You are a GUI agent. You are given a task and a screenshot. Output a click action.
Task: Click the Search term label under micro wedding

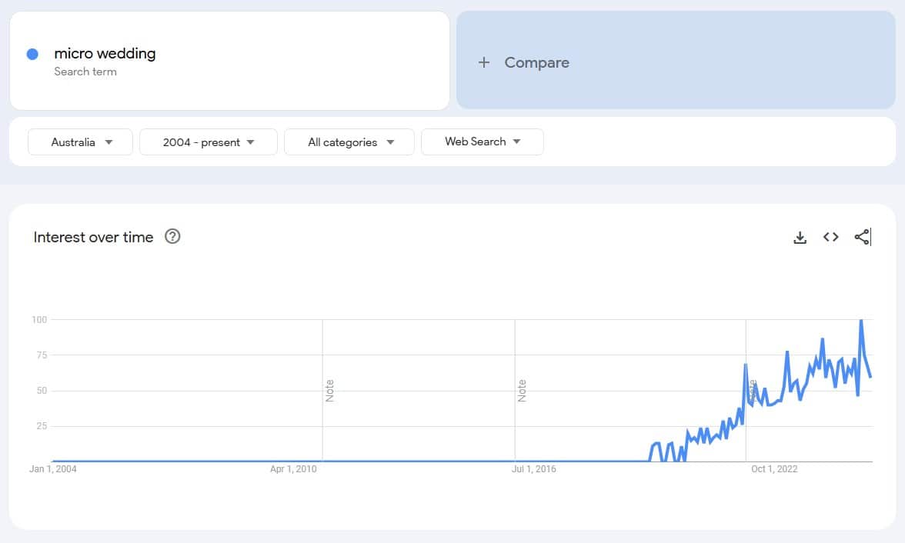tap(85, 72)
